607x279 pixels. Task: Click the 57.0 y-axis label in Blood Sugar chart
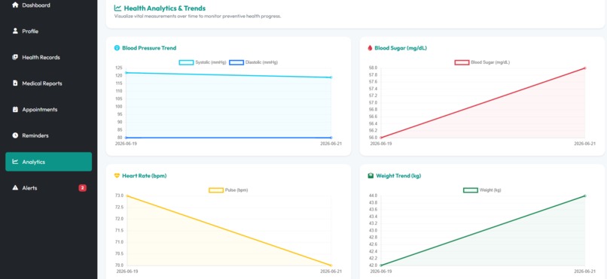[373, 103]
